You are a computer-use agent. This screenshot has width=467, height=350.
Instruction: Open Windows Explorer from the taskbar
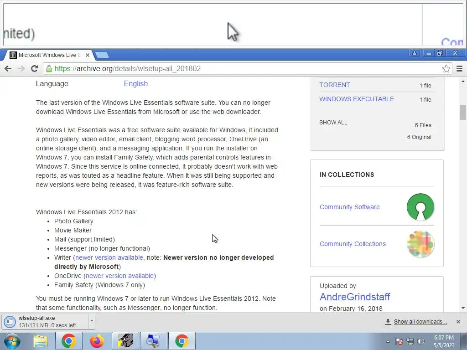(40, 341)
